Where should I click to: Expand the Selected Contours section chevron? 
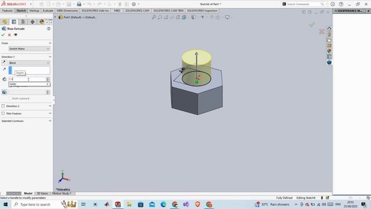point(50,121)
